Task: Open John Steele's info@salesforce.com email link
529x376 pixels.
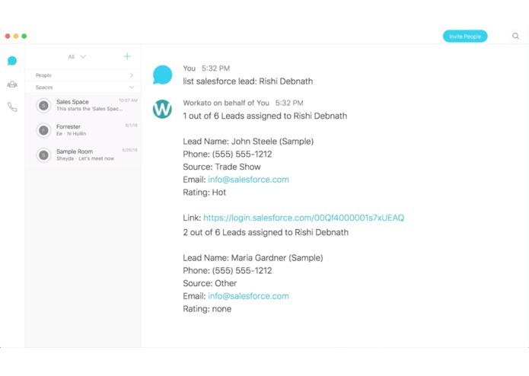Action: (248, 180)
